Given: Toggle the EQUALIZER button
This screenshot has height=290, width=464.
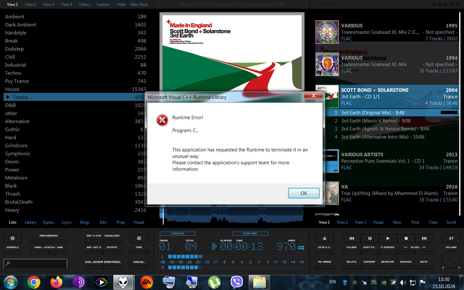Looking at the screenshot, I should (x=112, y=241).
